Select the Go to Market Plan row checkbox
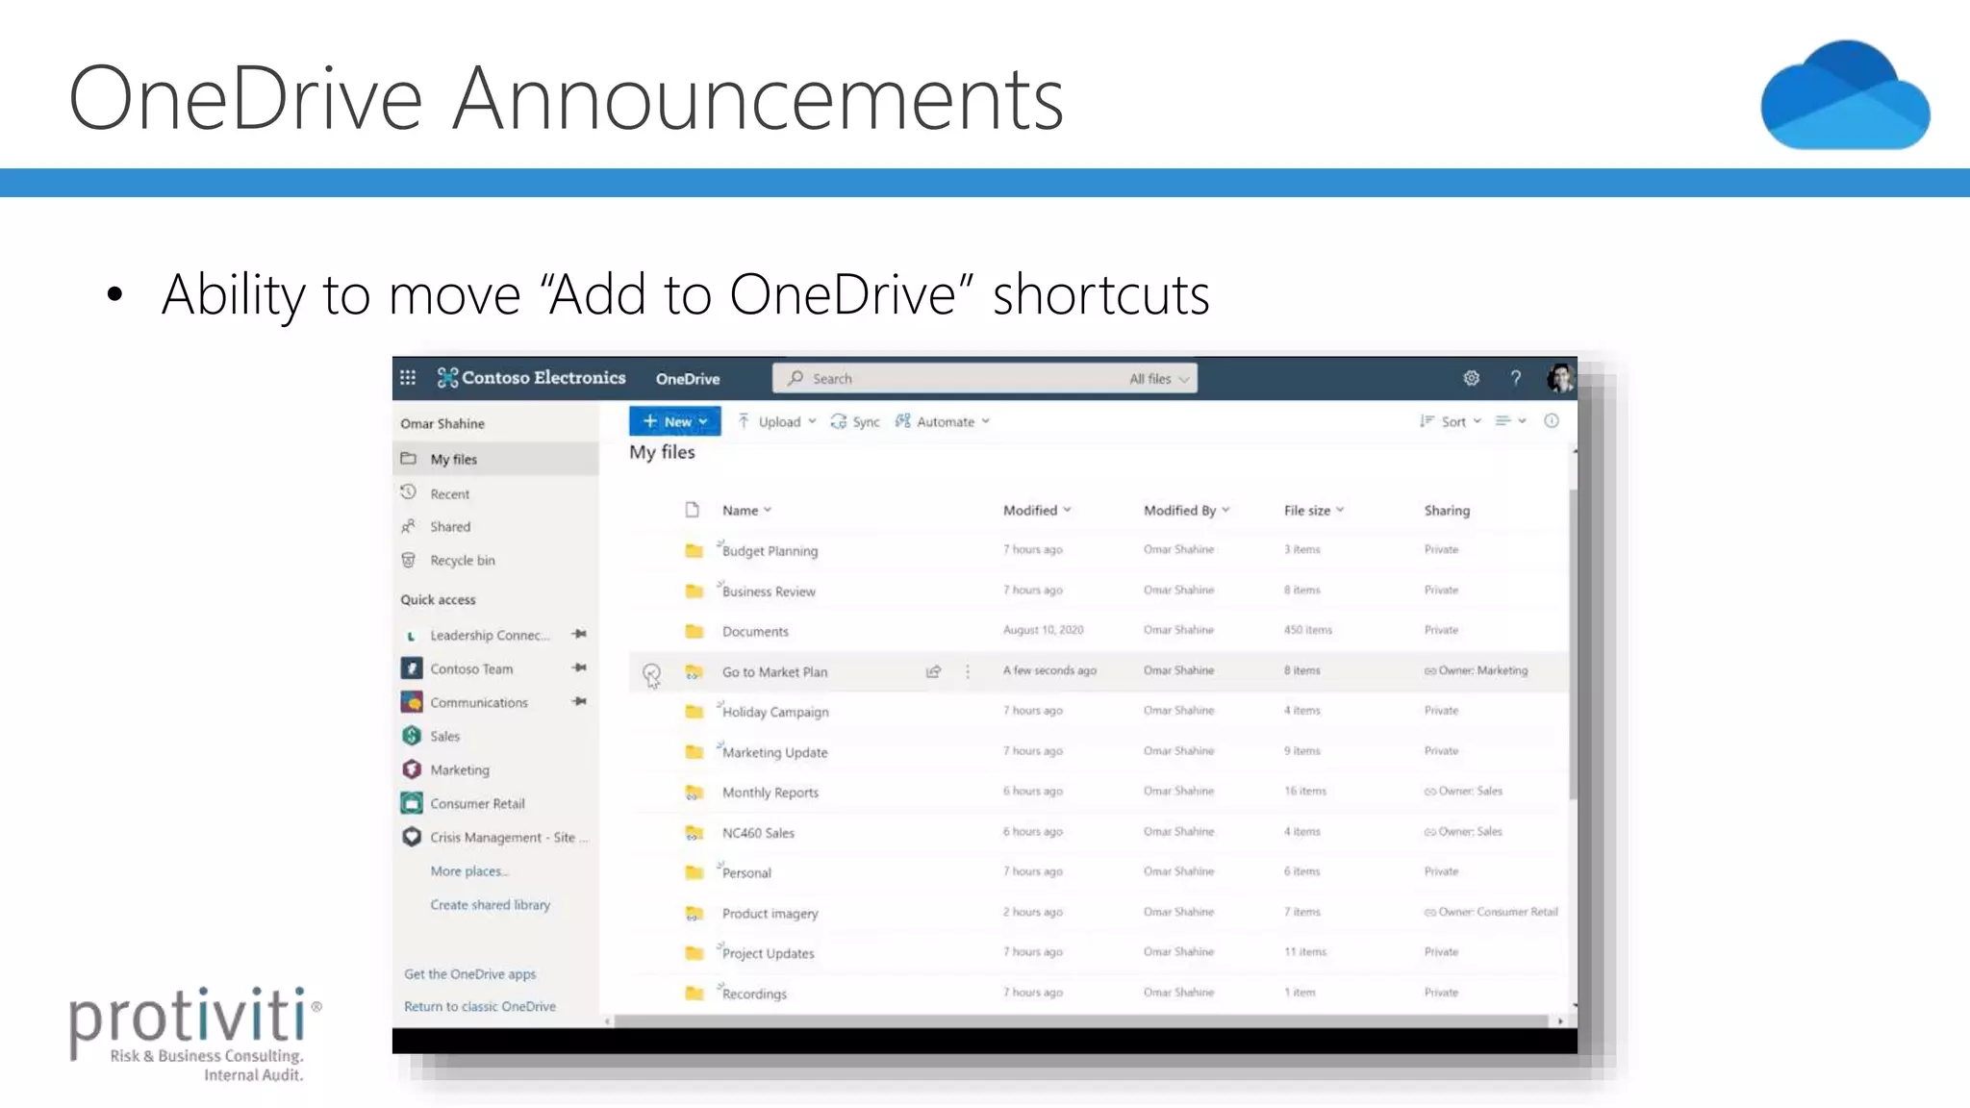The height and width of the screenshot is (1108, 1970). 651,671
